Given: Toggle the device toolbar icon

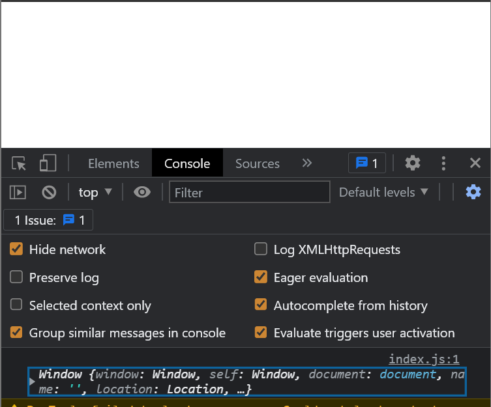Looking at the screenshot, I should click(x=48, y=163).
